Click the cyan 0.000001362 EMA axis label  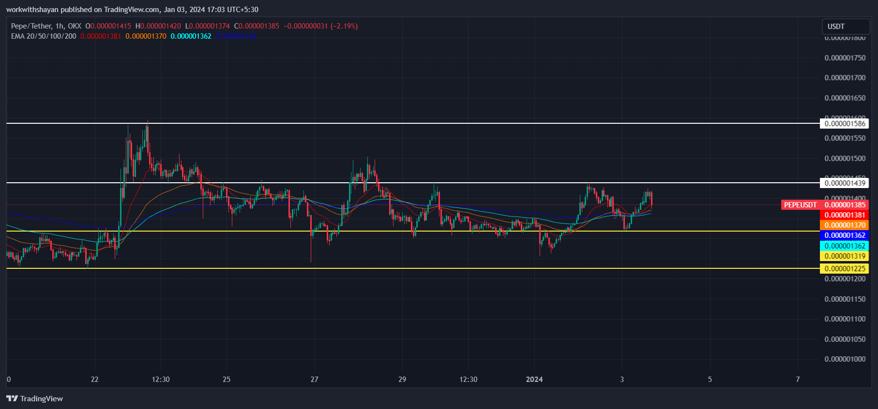(845, 246)
